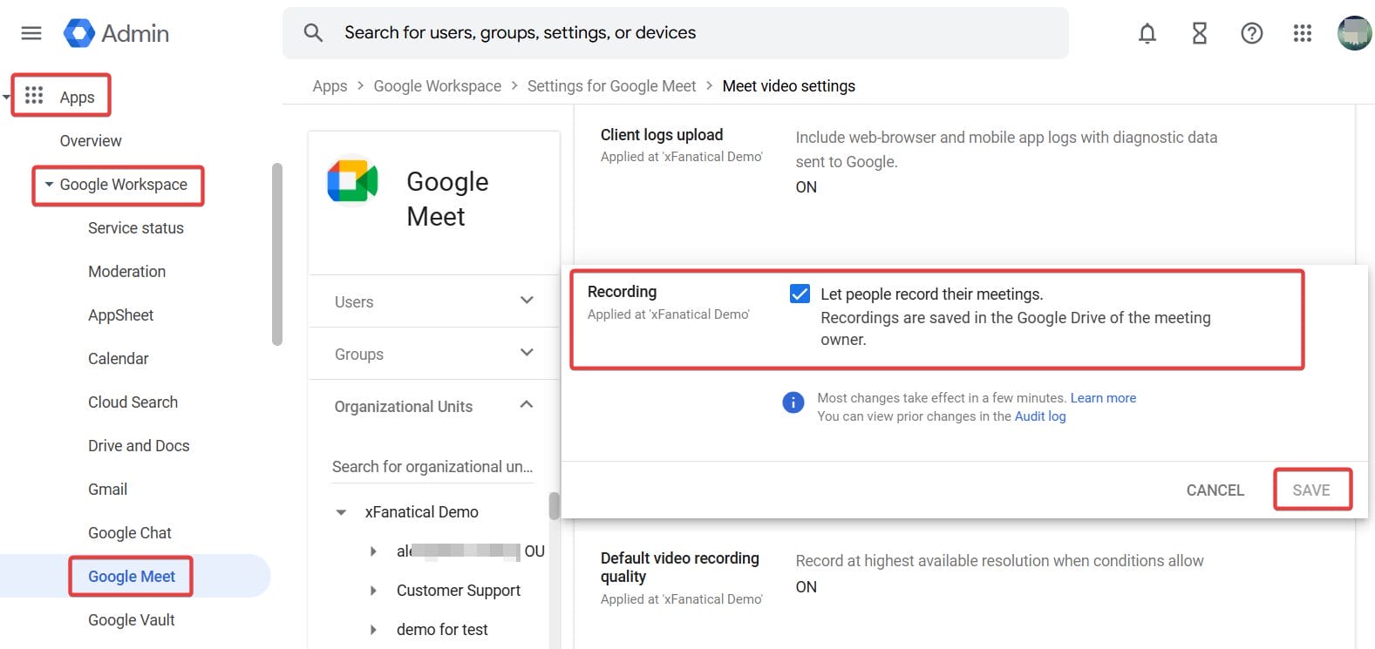Screen dimensions: 1375x649
Task: Click the CANCEL button
Action: point(1215,490)
